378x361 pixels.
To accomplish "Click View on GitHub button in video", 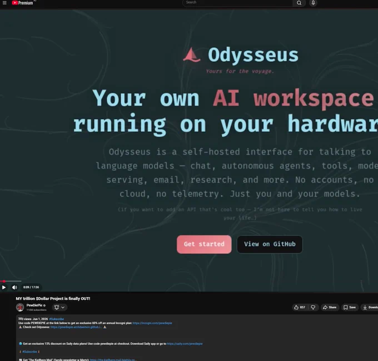I will click(270, 244).
